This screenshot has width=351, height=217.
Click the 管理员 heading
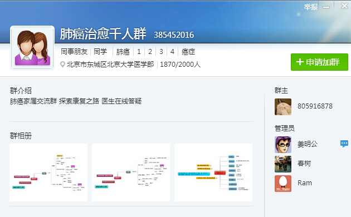point(285,129)
